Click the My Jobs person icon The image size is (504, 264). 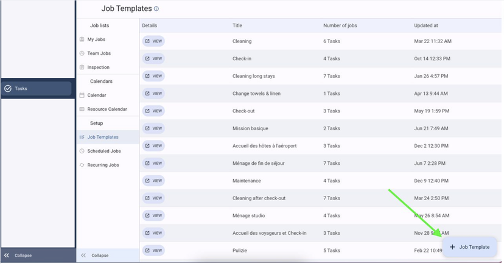pos(82,39)
